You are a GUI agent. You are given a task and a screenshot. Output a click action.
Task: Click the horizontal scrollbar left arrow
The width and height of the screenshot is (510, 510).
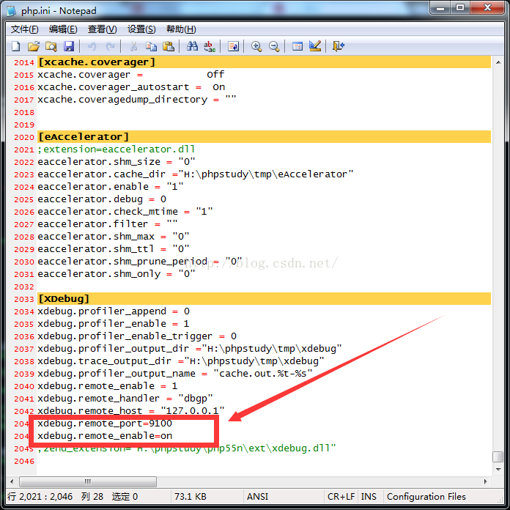12,481
